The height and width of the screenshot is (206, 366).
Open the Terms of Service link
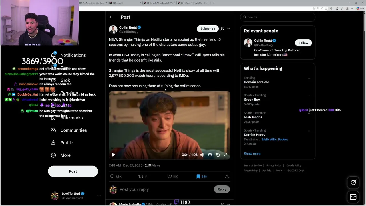pos(253,165)
